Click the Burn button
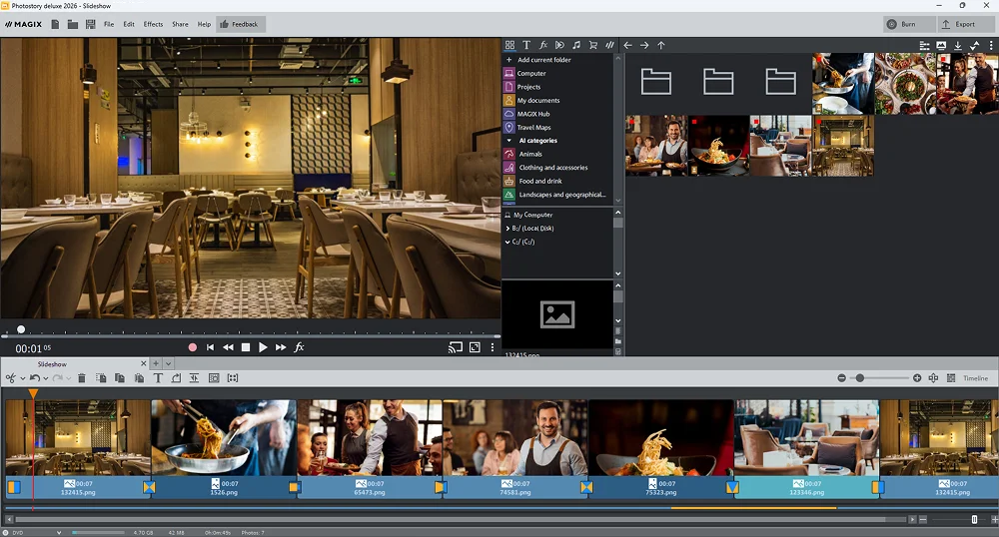Image resolution: width=999 pixels, height=537 pixels. click(909, 24)
